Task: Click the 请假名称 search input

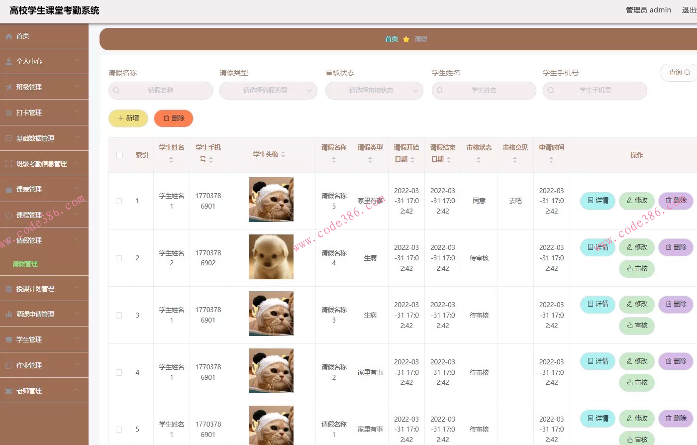Action: (x=161, y=91)
